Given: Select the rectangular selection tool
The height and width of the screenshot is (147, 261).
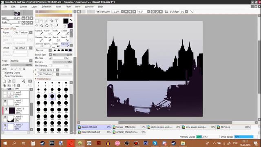Looking at the screenshot, I should point(37,21).
